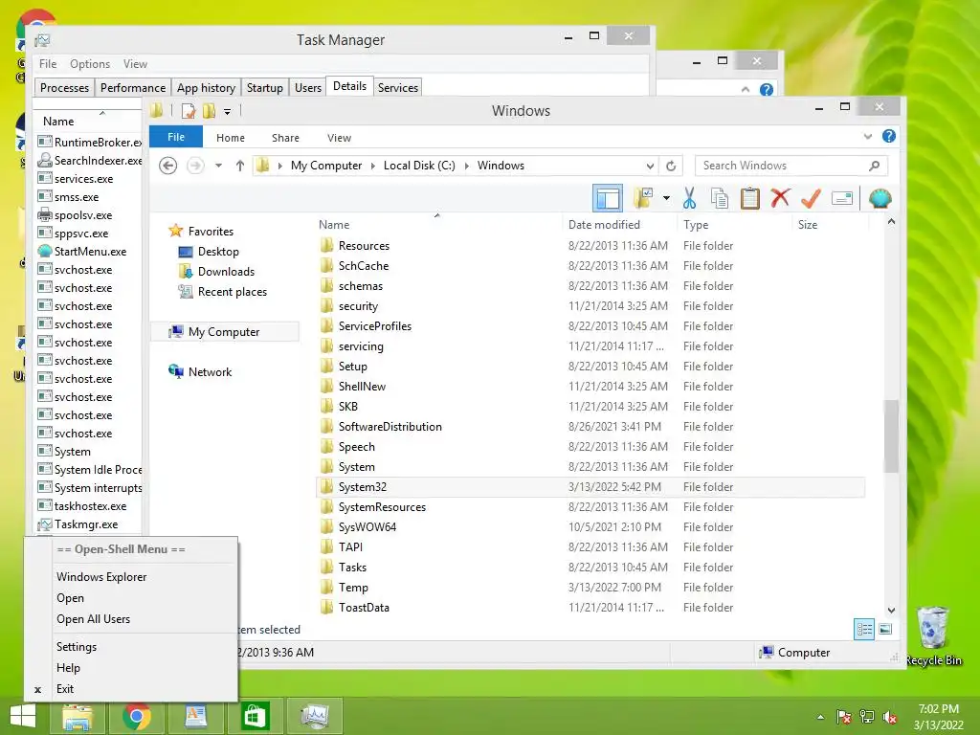The width and height of the screenshot is (980, 735).
Task: Select the Temp folder row
Action: pyautogui.click(x=590, y=588)
